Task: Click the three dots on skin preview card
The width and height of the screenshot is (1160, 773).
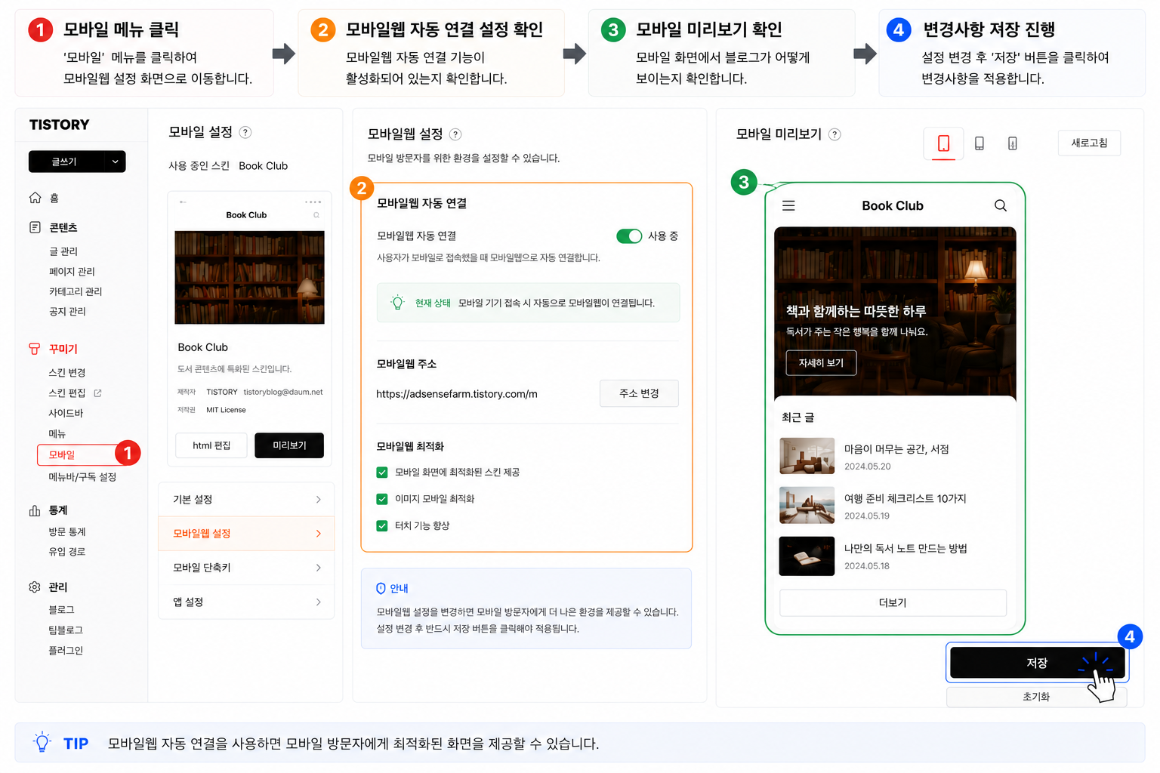Action: [313, 202]
